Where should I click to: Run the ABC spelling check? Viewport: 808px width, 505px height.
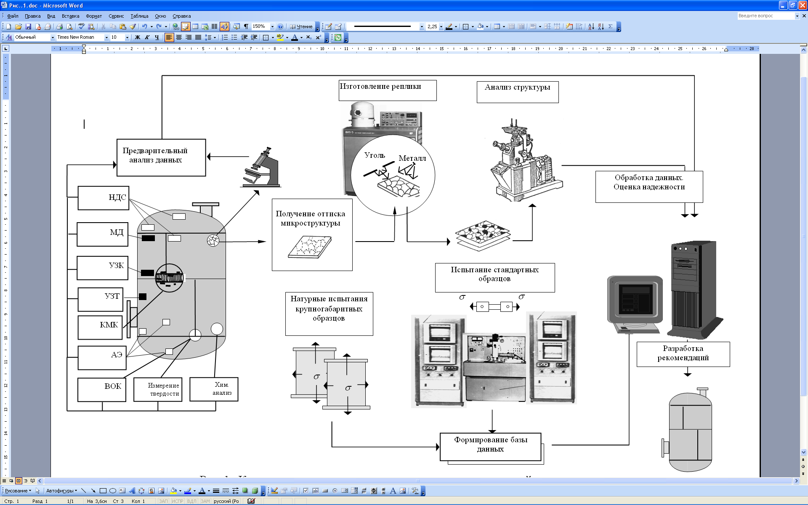(81, 27)
